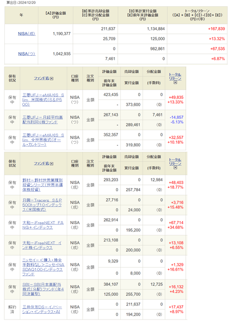Screen dimensions: 232x322
Task: Click the 1,134,884 cumulative purchase value
Action: pos(156,29)
